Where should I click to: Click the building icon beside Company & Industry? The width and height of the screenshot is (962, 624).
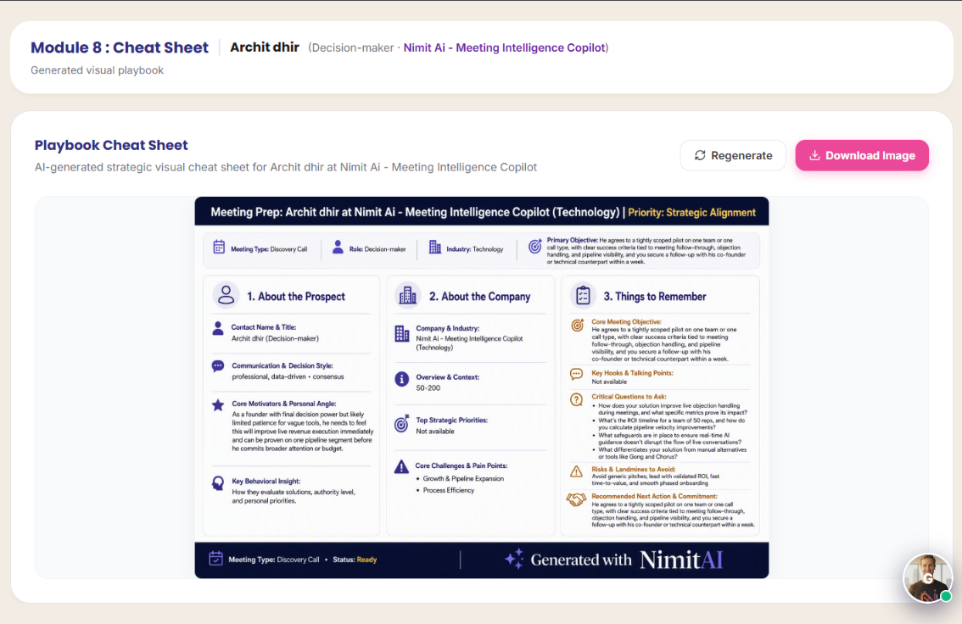[402, 333]
